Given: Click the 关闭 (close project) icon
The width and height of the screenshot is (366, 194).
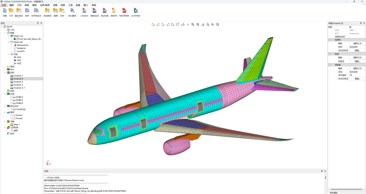Looking at the screenshot, I should pyautogui.click(x=62, y=11).
